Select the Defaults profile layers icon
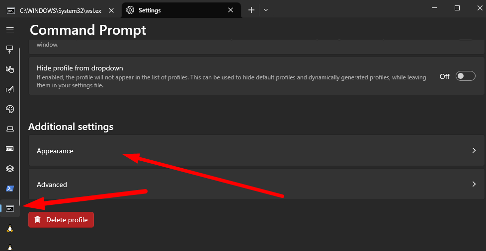 [x=9, y=169]
